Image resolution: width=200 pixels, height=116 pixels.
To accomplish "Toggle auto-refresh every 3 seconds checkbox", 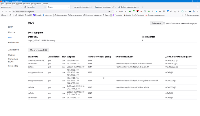I will pyautogui.click(x=164, y=23).
